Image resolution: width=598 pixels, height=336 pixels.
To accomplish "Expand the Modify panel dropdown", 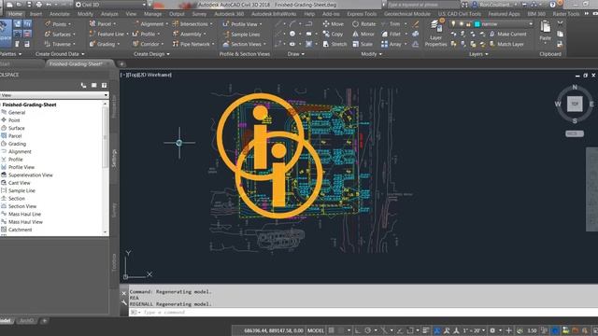I will [x=372, y=54].
